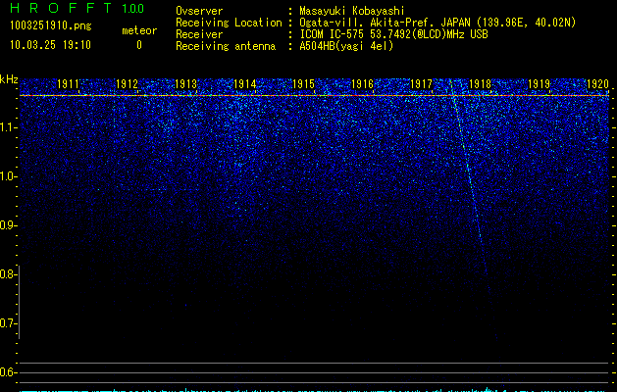
Task: Click the Receiving antenna label
Action: click(226, 46)
